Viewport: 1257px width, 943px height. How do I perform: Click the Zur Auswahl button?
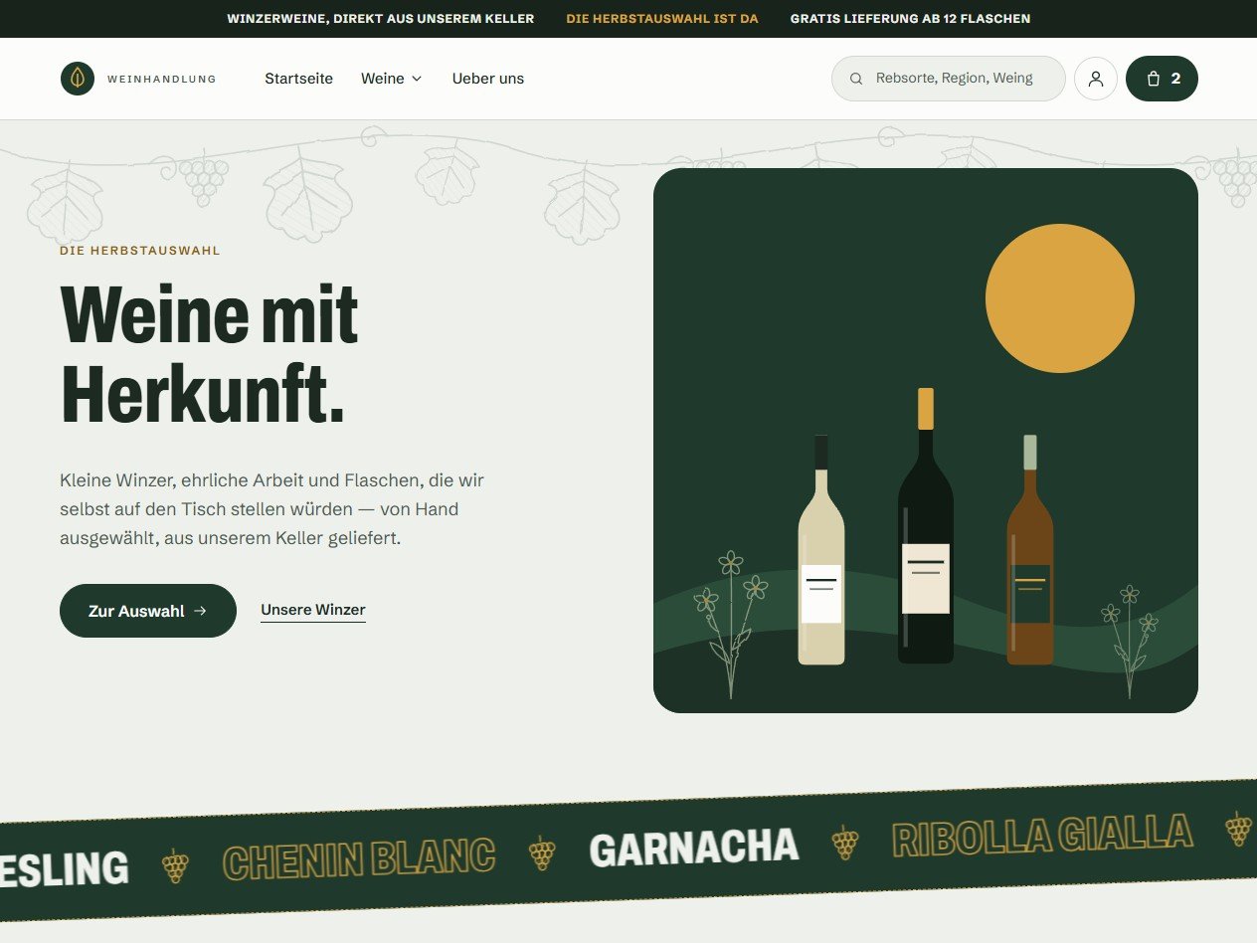point(148,611)
